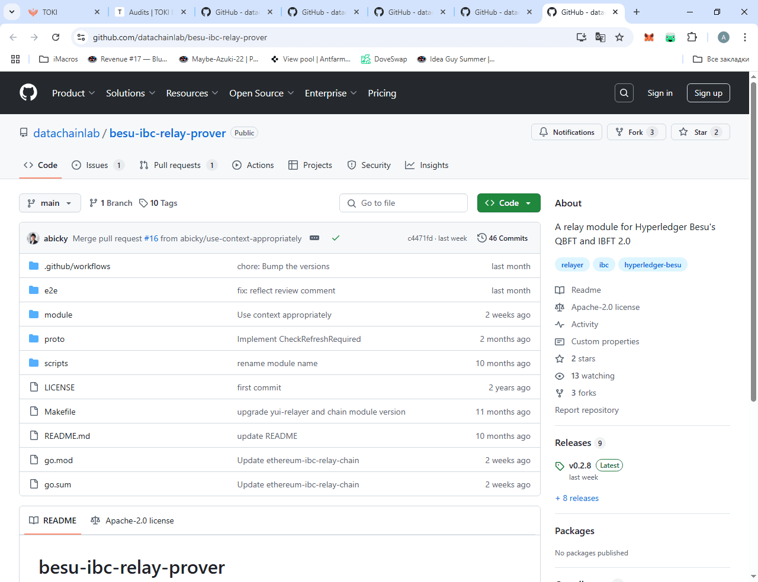
Task: Open the GitHub logo home link
Action: point(28,93)
